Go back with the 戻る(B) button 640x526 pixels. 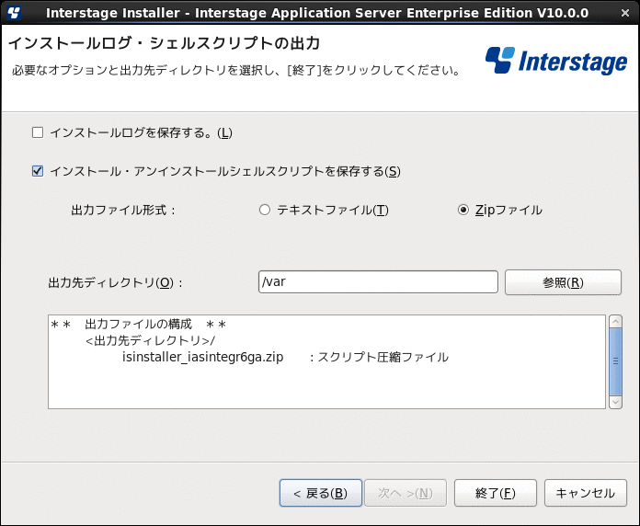click(x=320, y=493)
